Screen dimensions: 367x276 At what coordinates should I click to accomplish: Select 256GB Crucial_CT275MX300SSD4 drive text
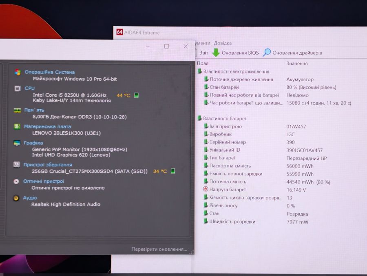click(x=90, y=171)
